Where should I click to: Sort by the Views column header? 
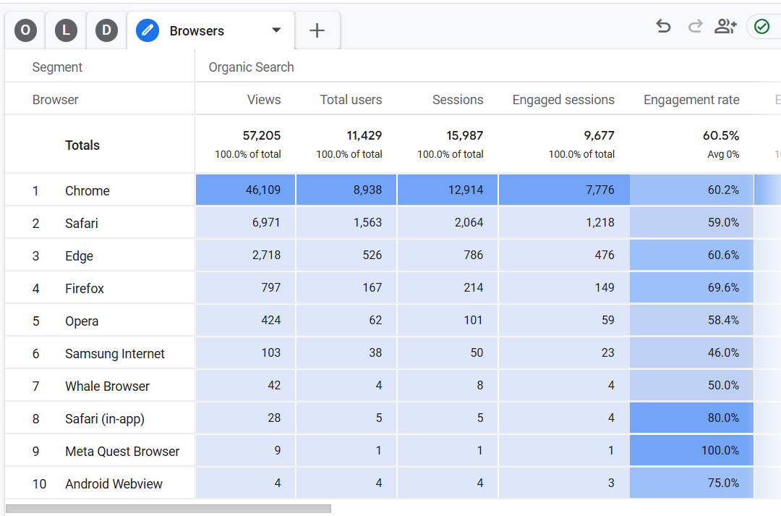(x=263, y=100)
